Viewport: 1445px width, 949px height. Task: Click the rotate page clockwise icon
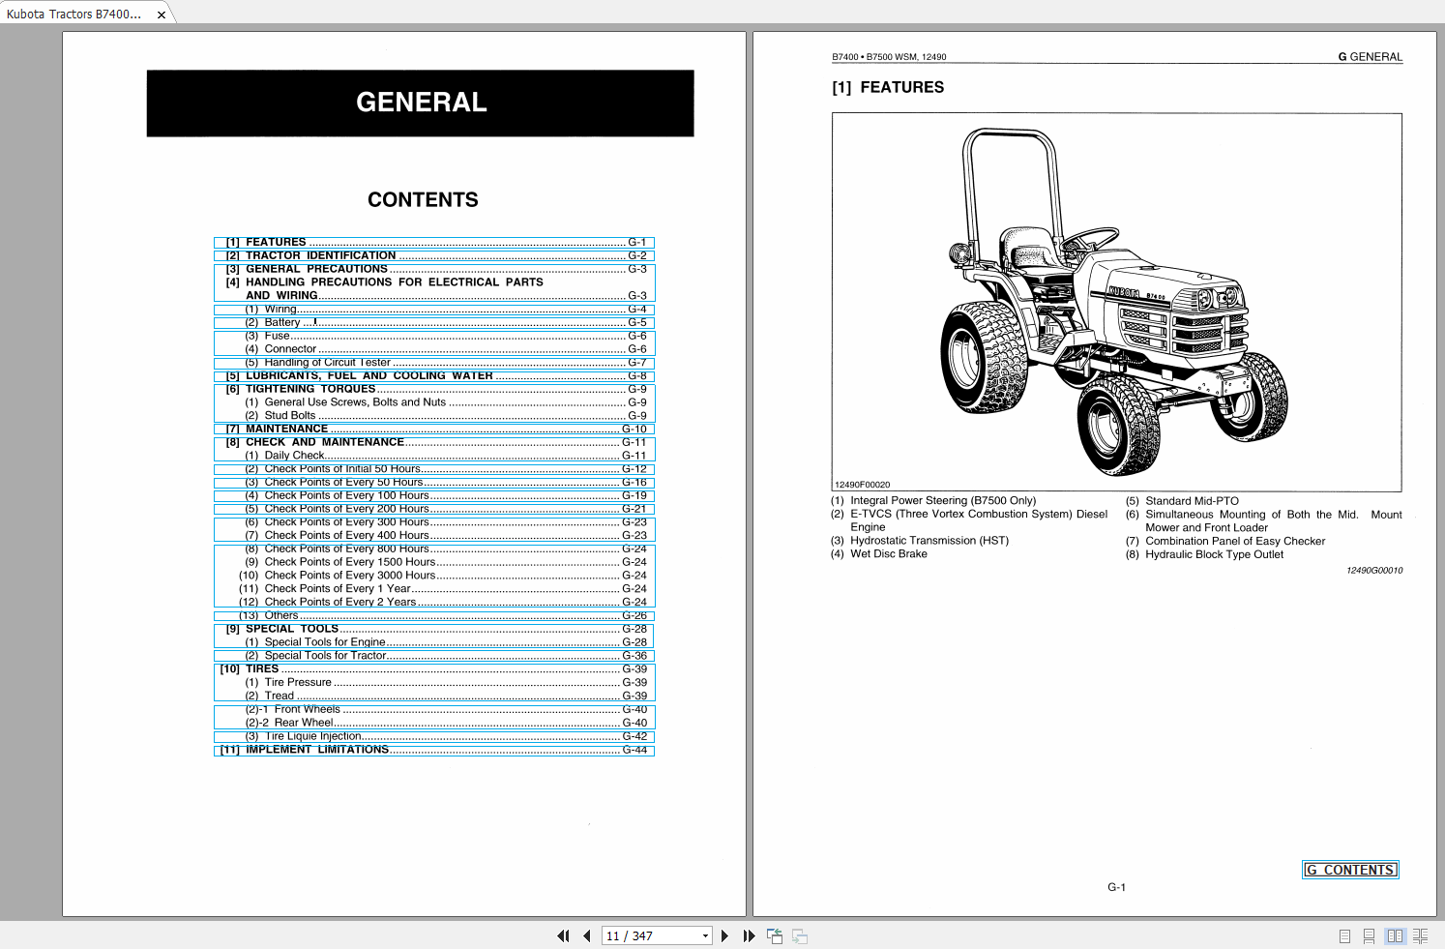click(x=798, y=935)
